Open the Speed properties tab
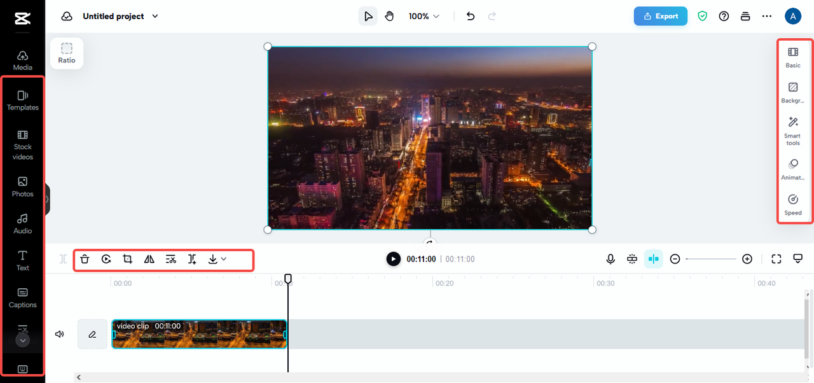 click(793, 205)
